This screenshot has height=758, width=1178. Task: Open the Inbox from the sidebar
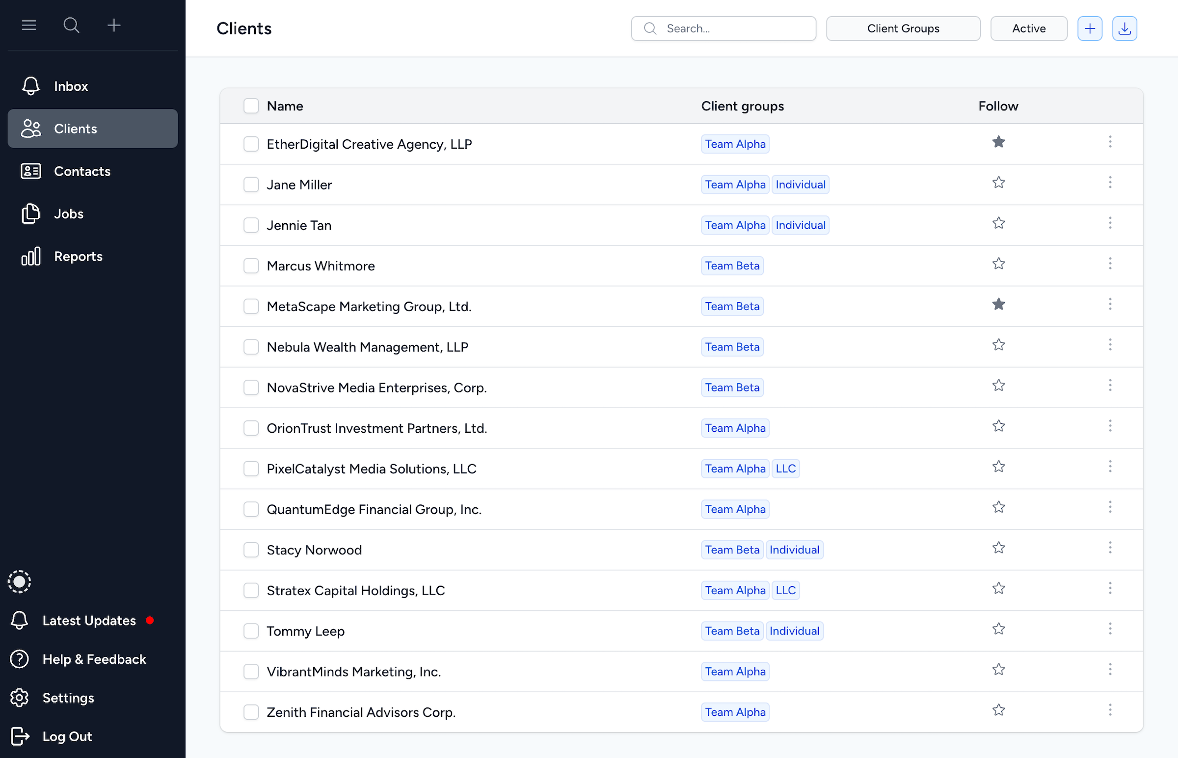pos(70,86)
